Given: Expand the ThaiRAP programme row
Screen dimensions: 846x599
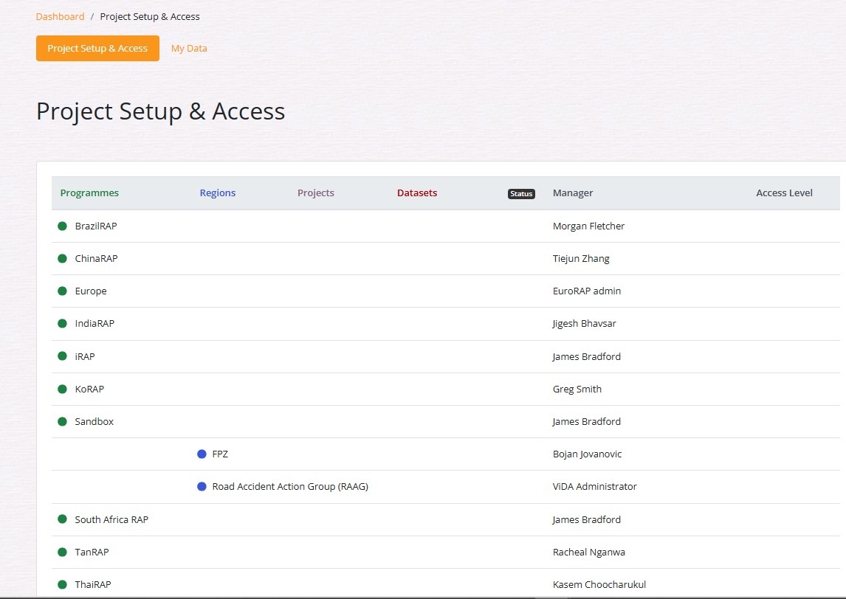Looking at the screenshot, I should coord(93,584).
